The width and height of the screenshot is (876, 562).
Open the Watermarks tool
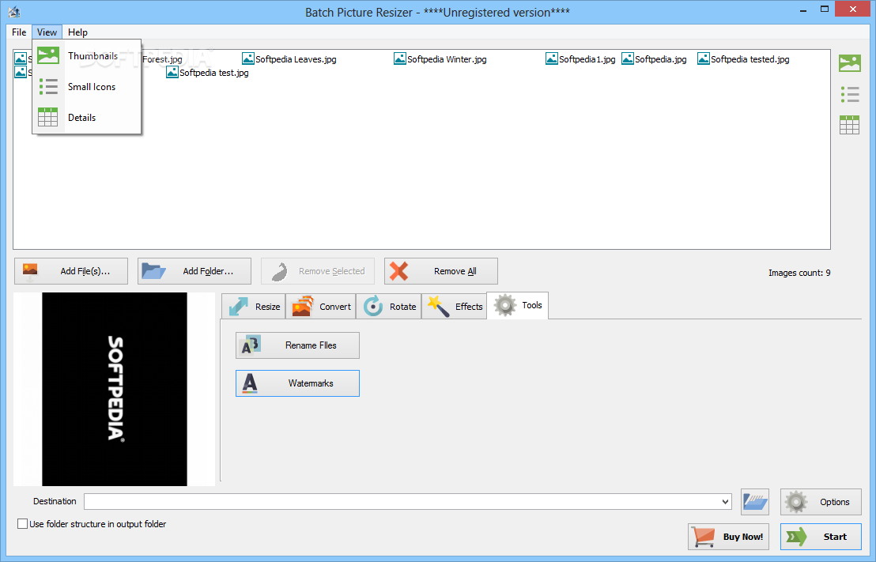(297, 383)
